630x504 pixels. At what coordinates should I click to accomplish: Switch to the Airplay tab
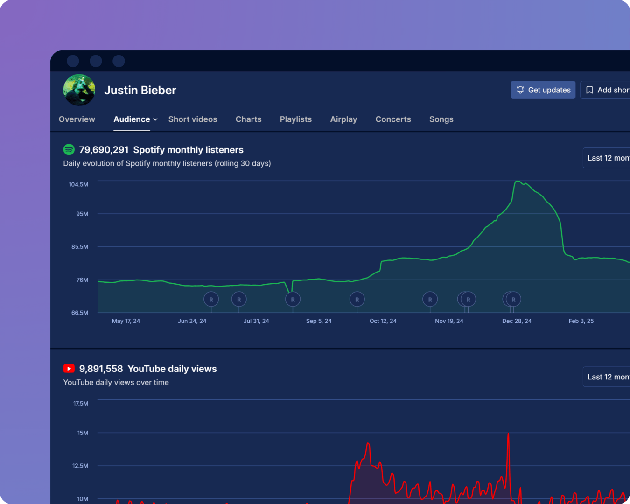[343, 119]
